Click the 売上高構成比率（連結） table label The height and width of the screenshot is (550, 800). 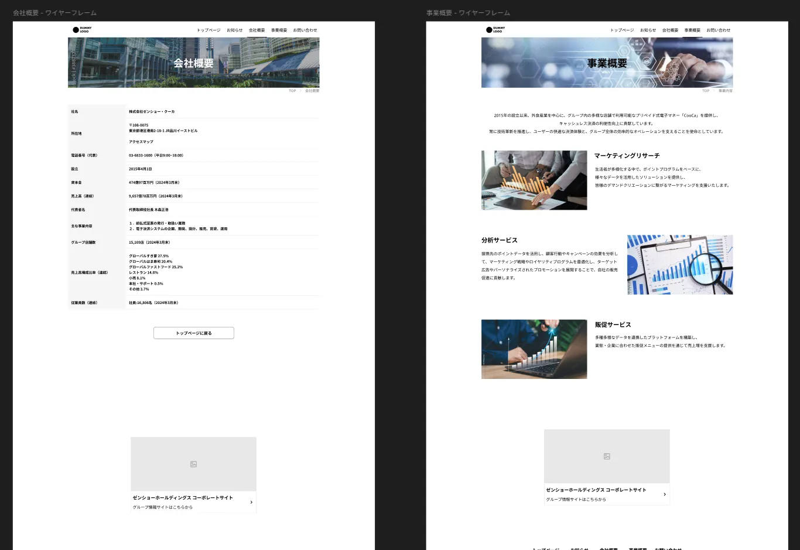pyautogui.click(x=90, y=272)
